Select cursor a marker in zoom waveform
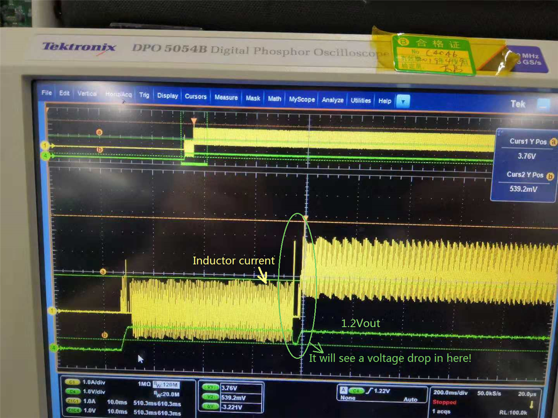This screenshot has height=418, width=558. (103, 272)
